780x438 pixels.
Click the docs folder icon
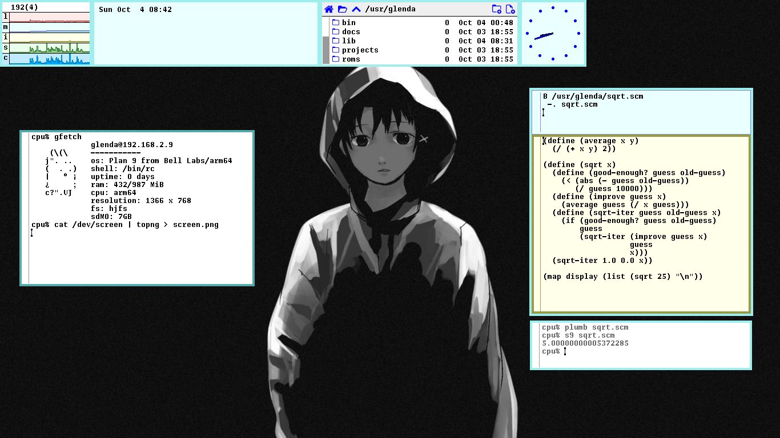(335, 31)
